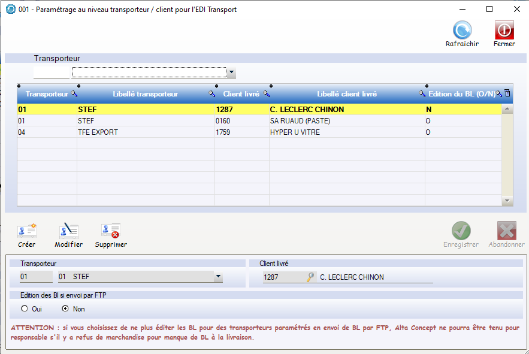Sort by Libellé client livré column

pos(346,94)
